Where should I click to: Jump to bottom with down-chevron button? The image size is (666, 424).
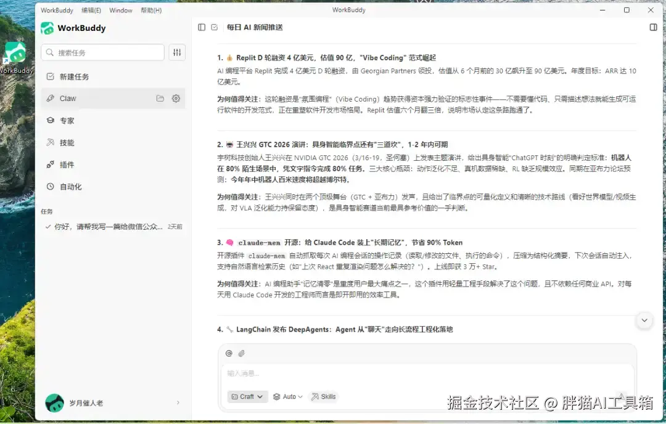pos(644,320)
